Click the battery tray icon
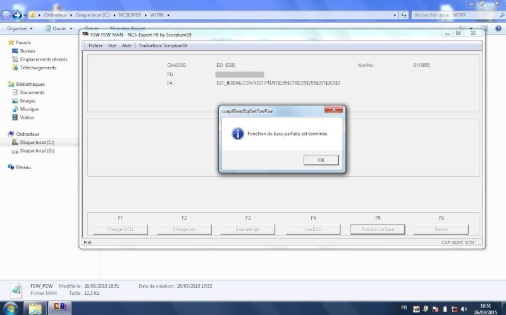 (445, 309)
